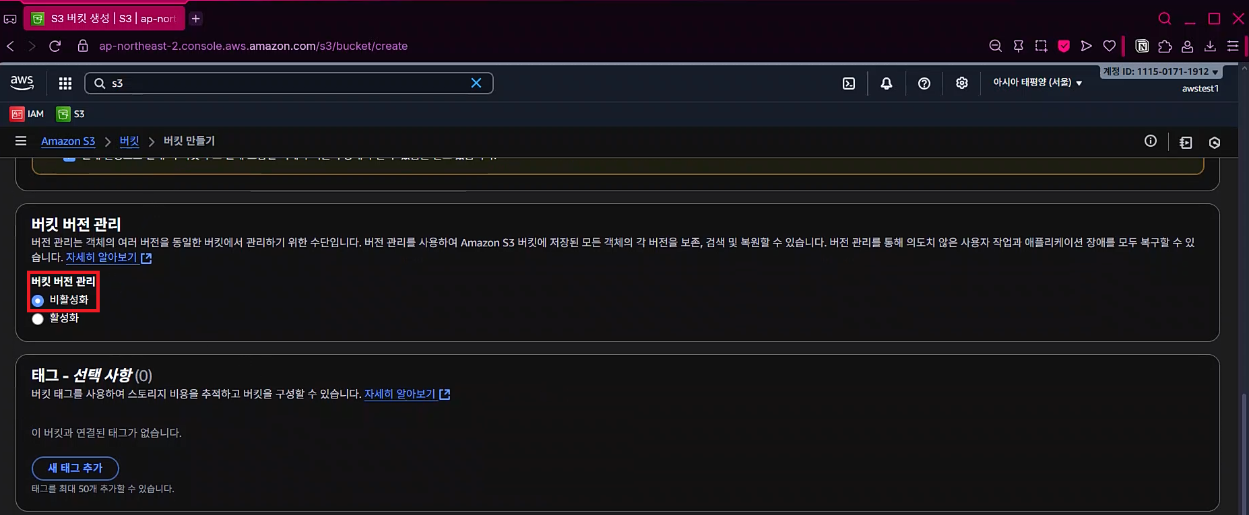
Task: Click the 태그 - 선택 사항 heading
Action: 92,375
